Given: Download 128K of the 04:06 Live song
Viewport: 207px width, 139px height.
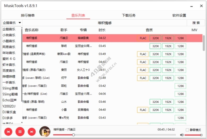Looking at the screenshot, I should click(180, 94).
